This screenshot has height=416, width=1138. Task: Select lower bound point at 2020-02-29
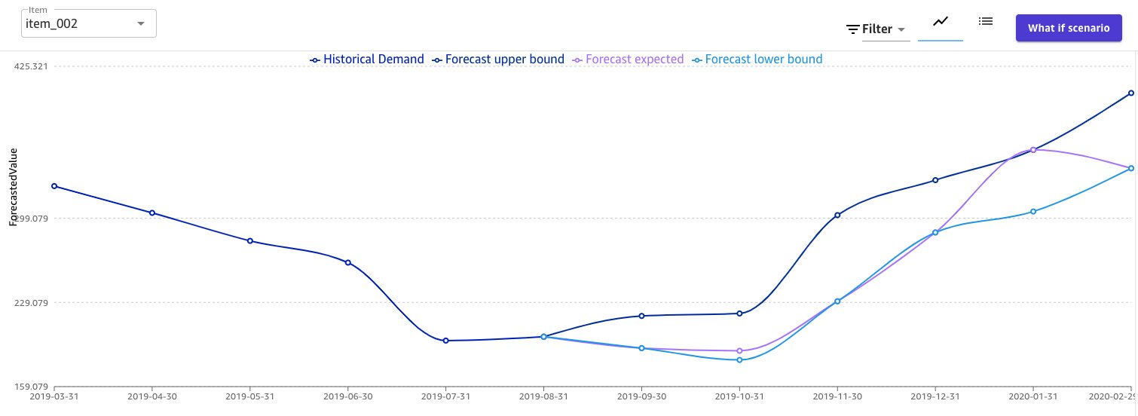pos(1130,168)
